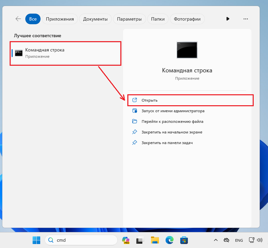Open the Фотографии search filter
The height and width of the screenshot is (248, 268).
[x=187, y=19]
